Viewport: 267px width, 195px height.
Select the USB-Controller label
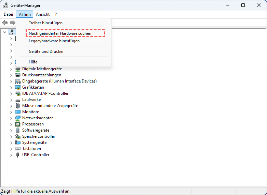36,155
